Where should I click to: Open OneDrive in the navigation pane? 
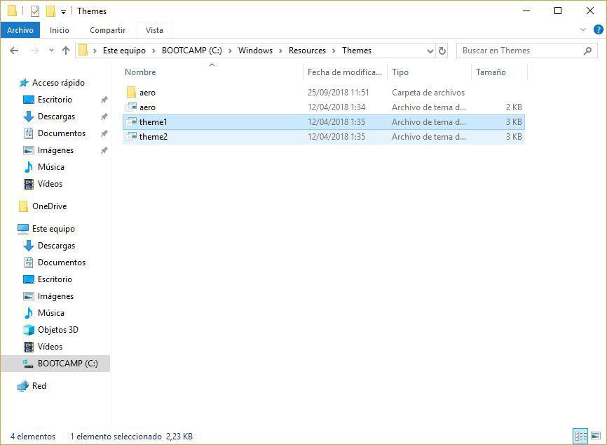point(49,206)
